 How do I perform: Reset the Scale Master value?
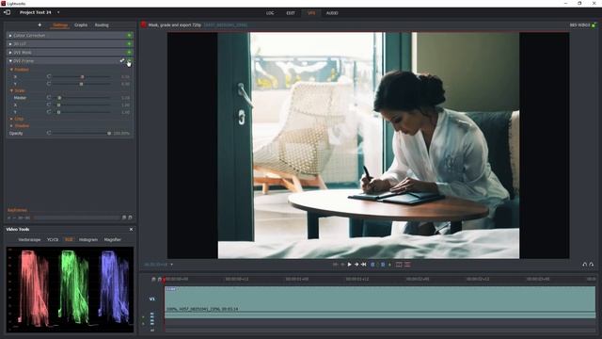[49, 98]
